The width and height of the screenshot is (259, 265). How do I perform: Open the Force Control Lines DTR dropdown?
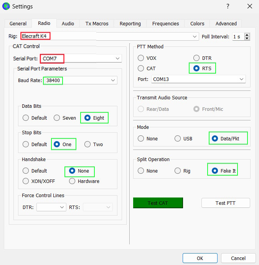tap(62, 207)
